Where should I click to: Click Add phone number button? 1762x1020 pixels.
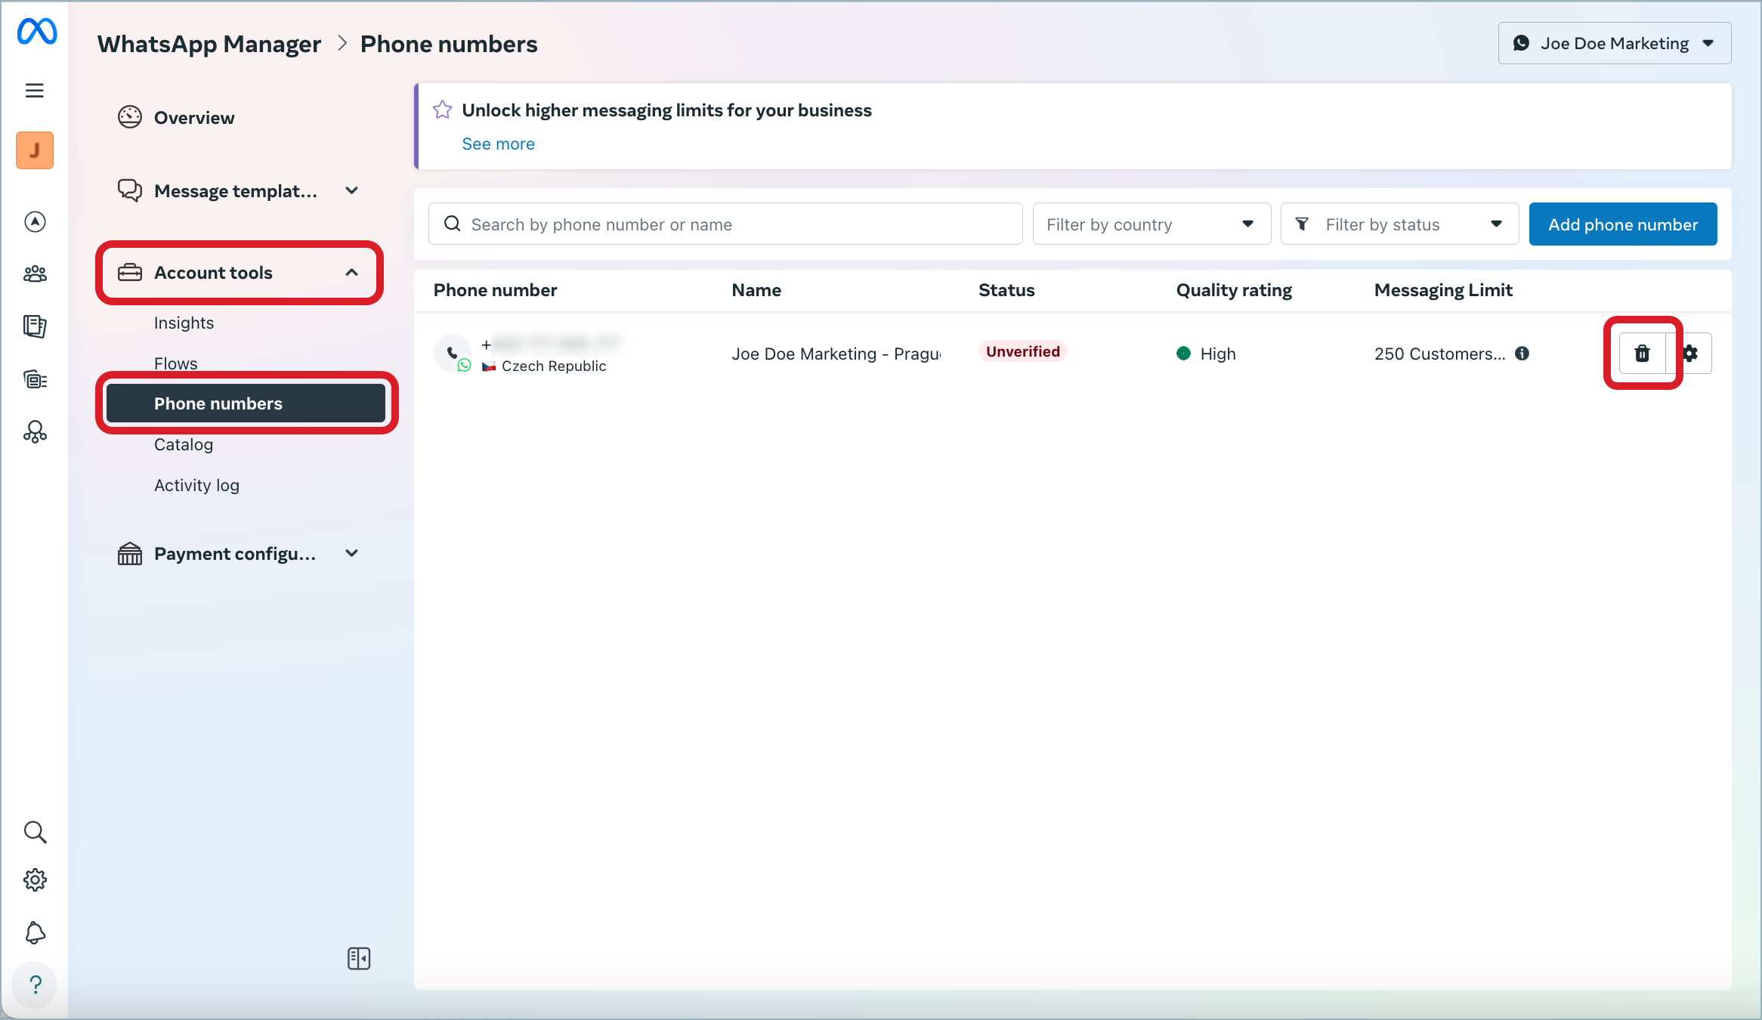[x=1622, y=222]
